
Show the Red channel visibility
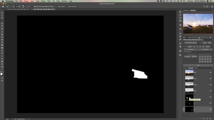point(184,79)
